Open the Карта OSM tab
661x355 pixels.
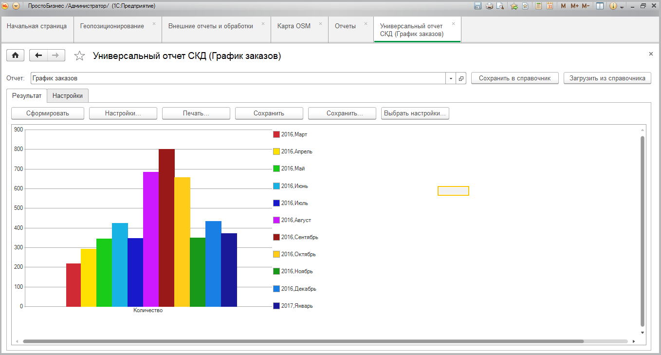click(294, 26)
